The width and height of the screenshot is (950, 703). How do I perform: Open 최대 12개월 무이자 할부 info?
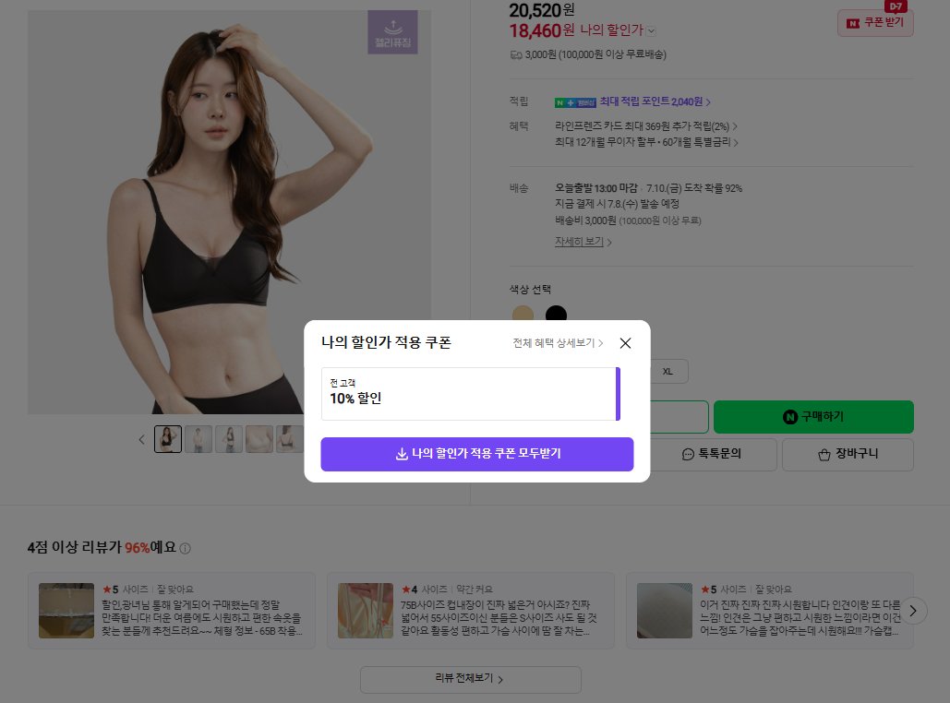tap(646, 142)
